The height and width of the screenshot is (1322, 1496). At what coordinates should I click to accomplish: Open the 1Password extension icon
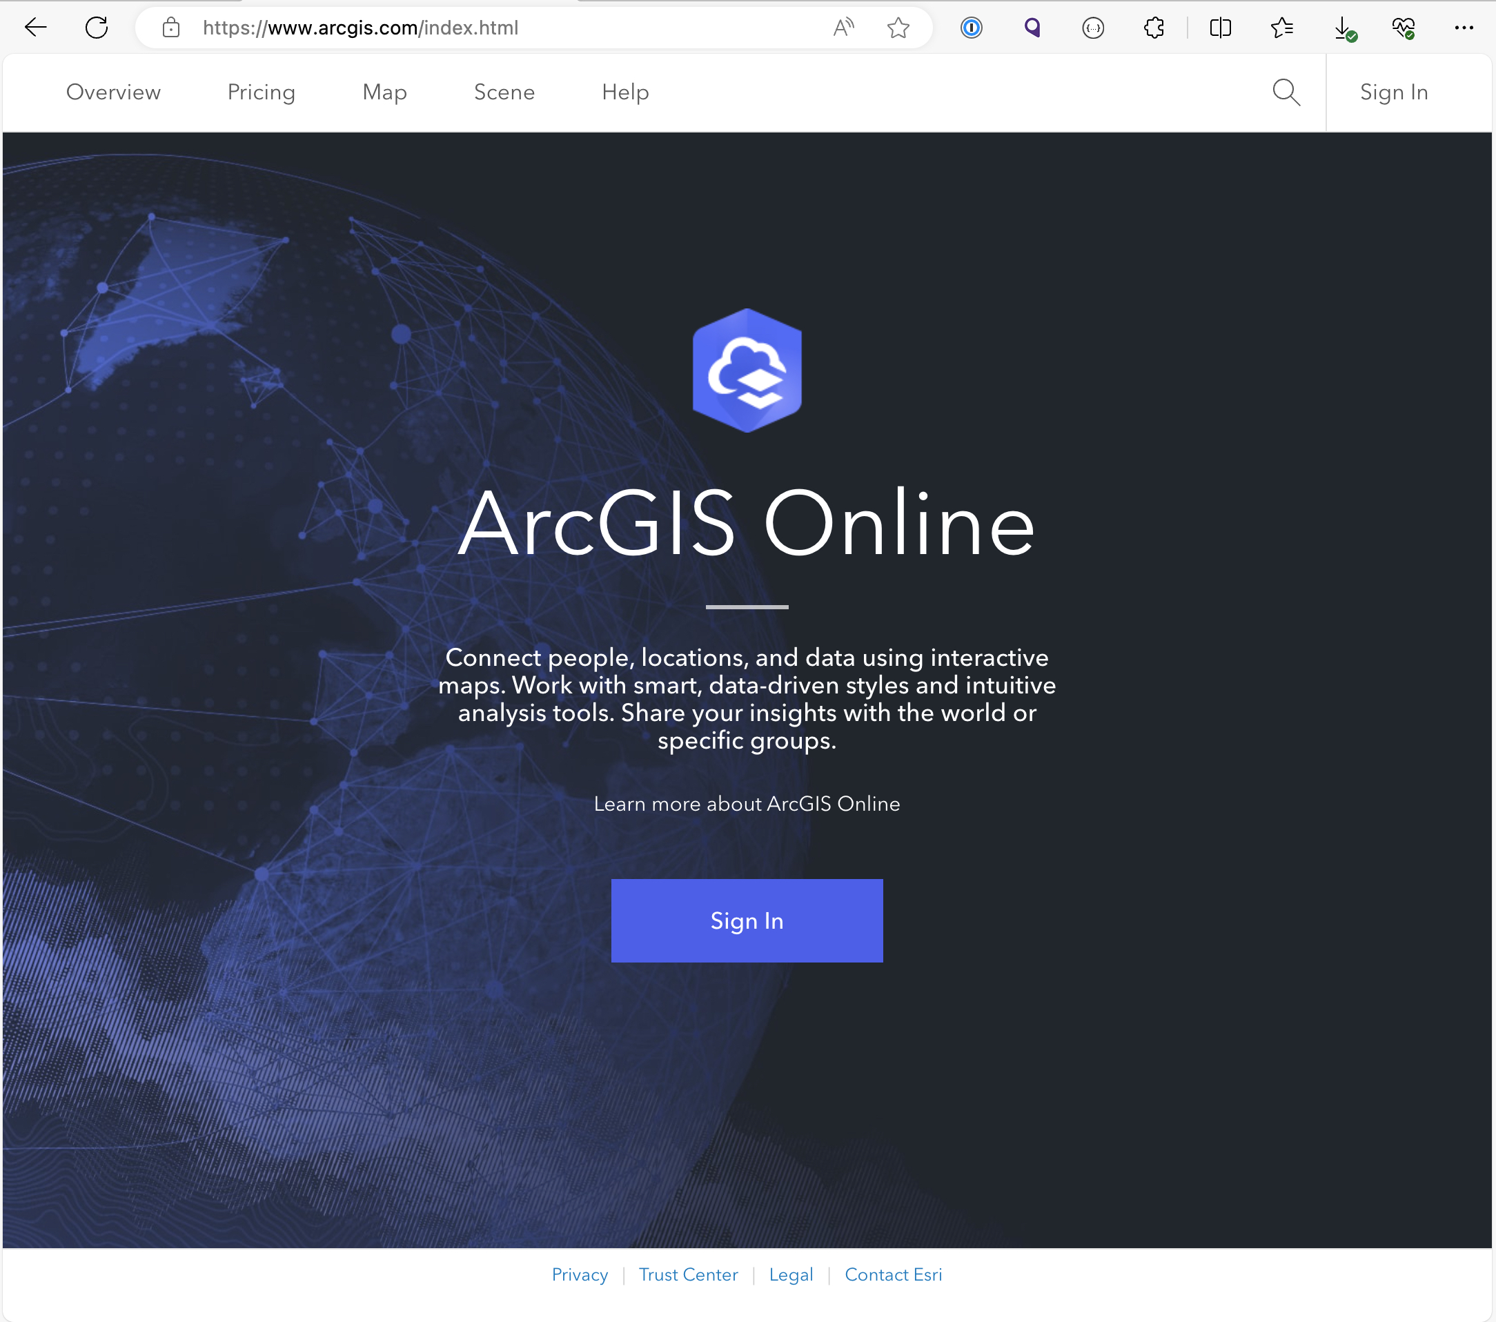(972, 28)
